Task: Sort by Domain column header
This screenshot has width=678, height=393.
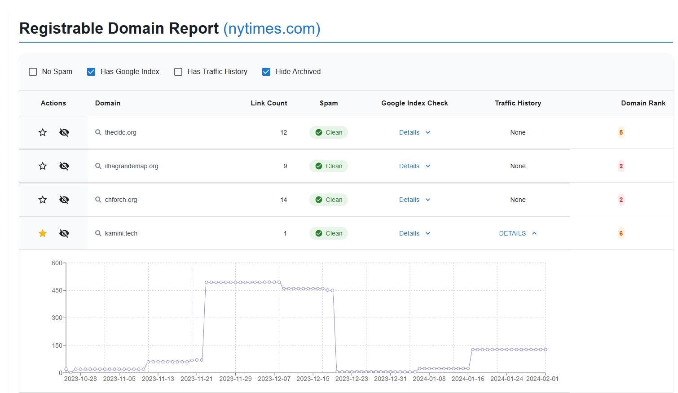Action: (x=108, y=103)
